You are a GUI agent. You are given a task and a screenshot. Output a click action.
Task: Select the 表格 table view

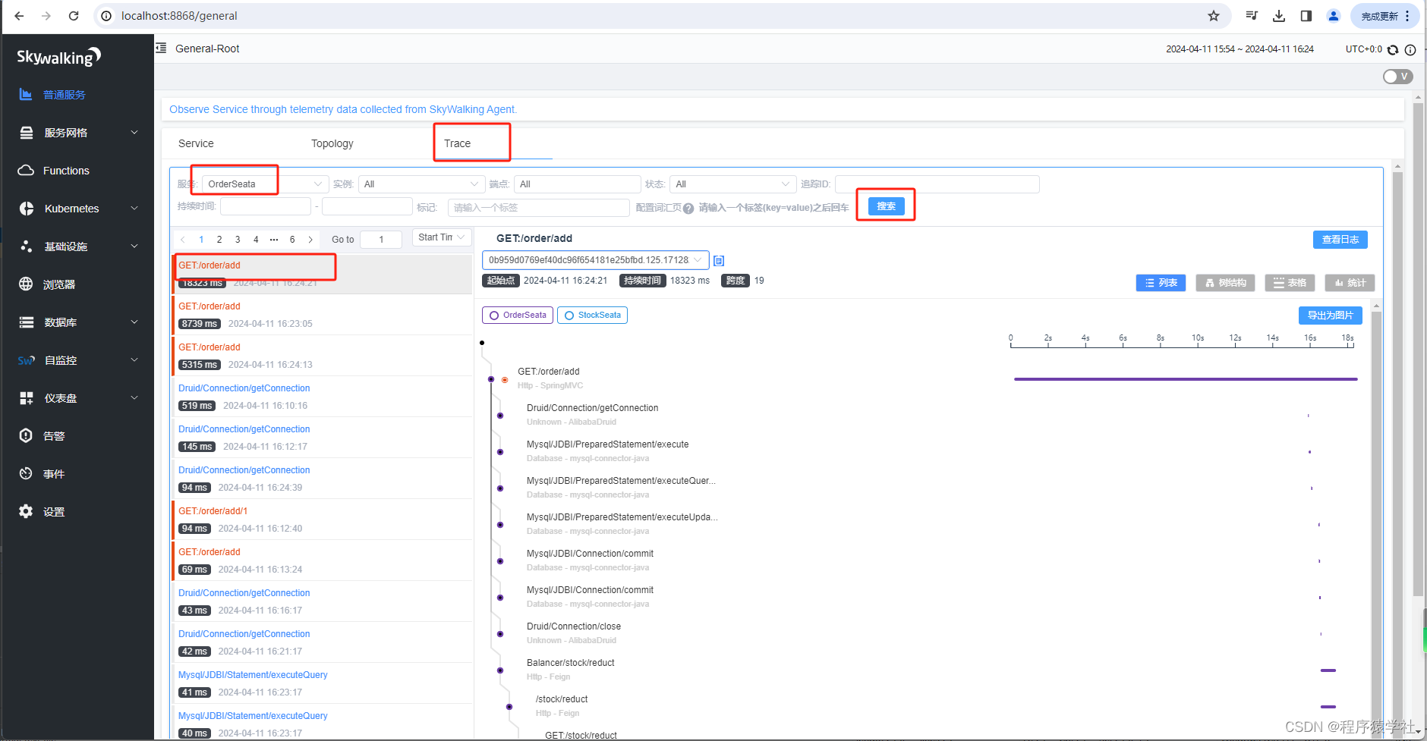tap(1290, 283)
